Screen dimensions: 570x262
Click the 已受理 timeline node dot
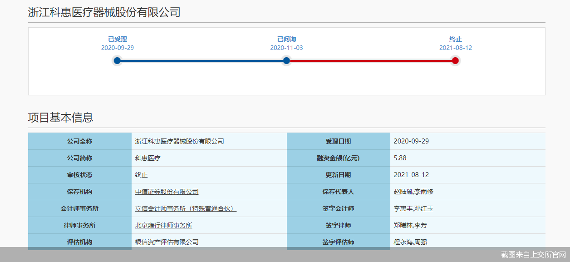point(117,60)
